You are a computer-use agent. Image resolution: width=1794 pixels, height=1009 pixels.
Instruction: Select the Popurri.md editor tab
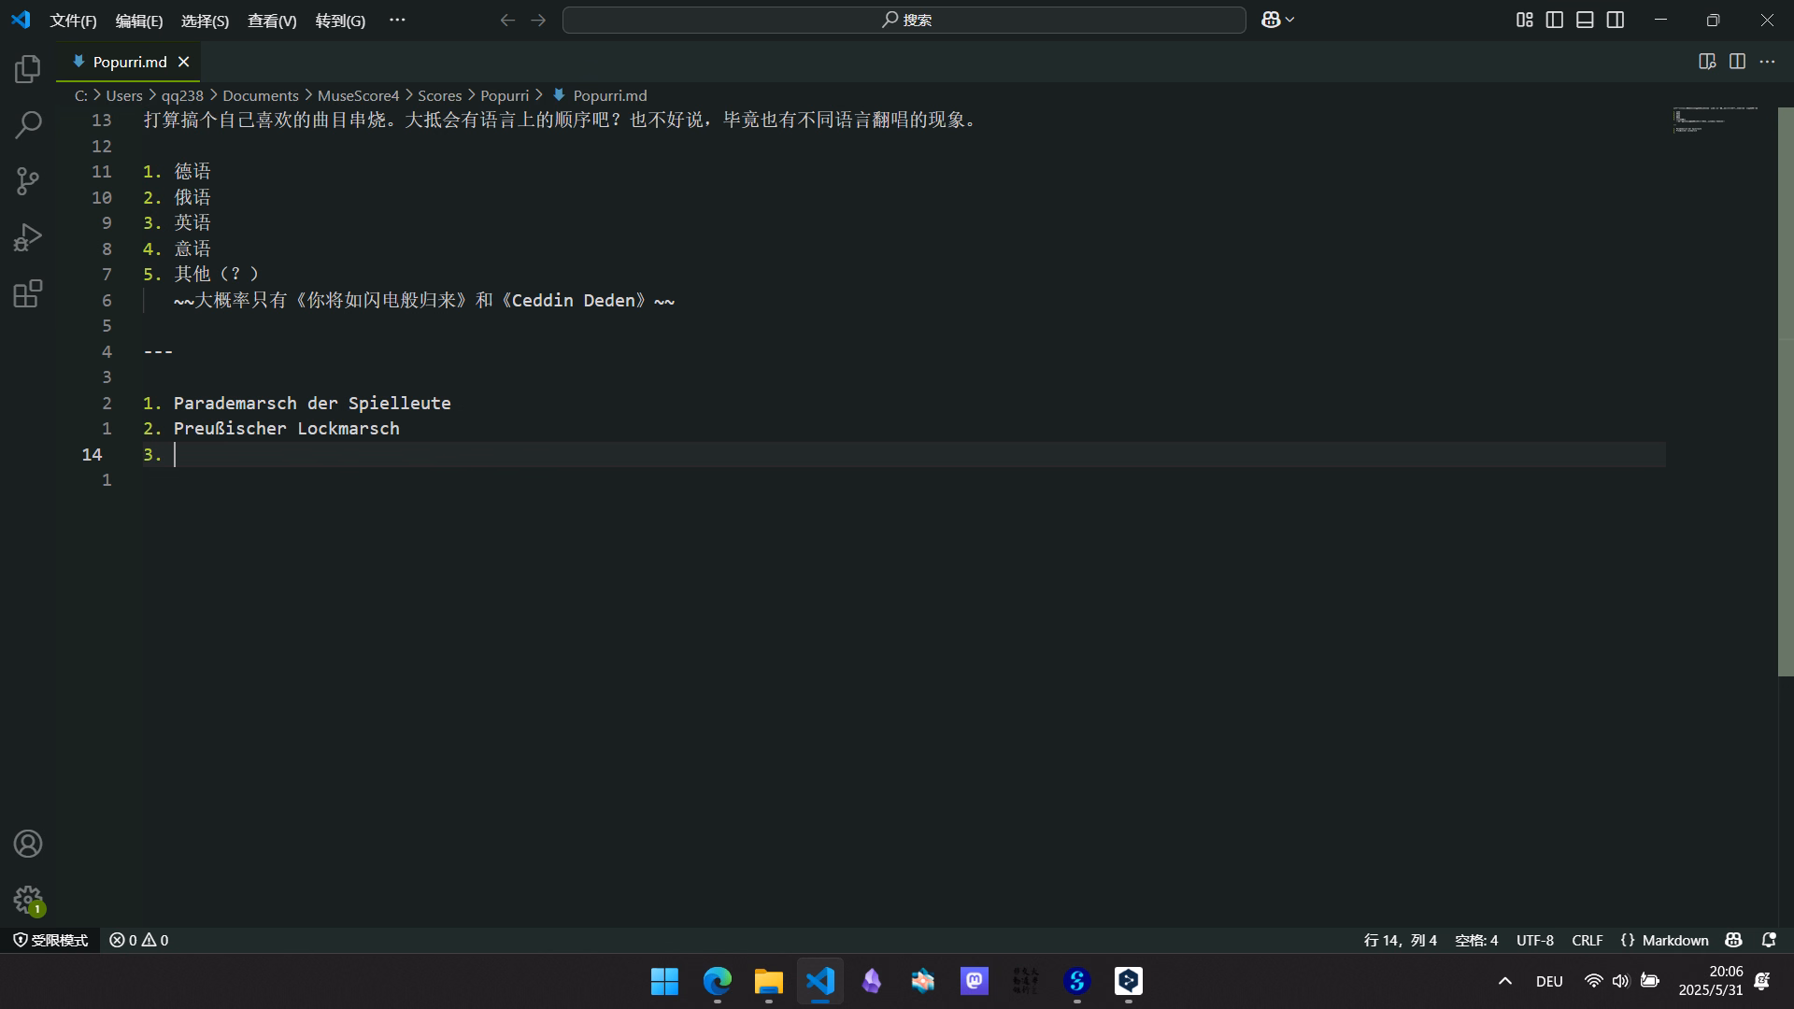[130, 62]
